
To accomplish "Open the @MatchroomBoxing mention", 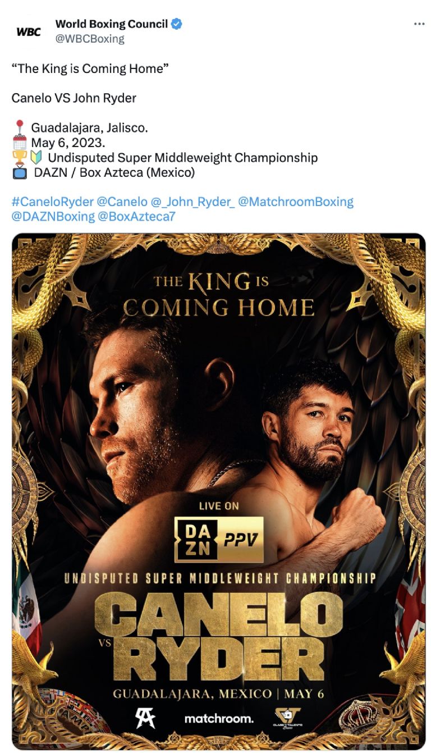I will [x=296, y=202].
